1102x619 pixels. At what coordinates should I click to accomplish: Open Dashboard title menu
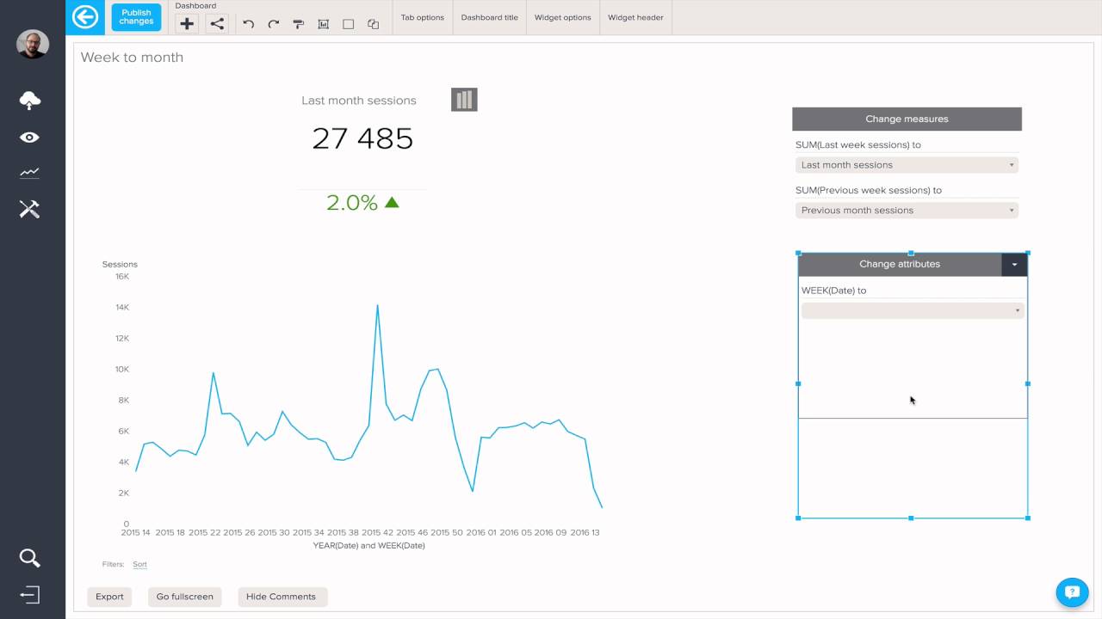(x=490, y=17)
